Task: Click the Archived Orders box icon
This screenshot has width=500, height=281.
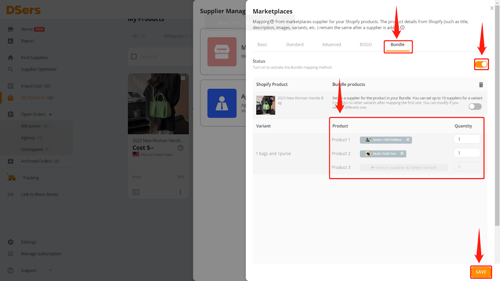Action: click(x=11, y=161)
